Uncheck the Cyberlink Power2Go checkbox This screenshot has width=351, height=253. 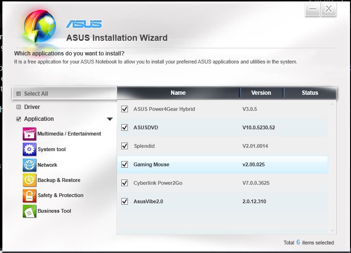pyautogui.click(x=125, y=183)
